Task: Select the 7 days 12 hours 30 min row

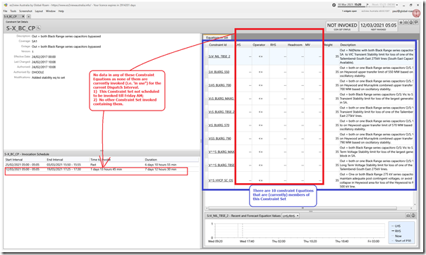Action: (102, 169)
